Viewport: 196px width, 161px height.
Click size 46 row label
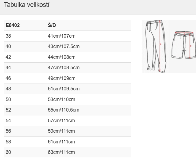click(8, 78)
